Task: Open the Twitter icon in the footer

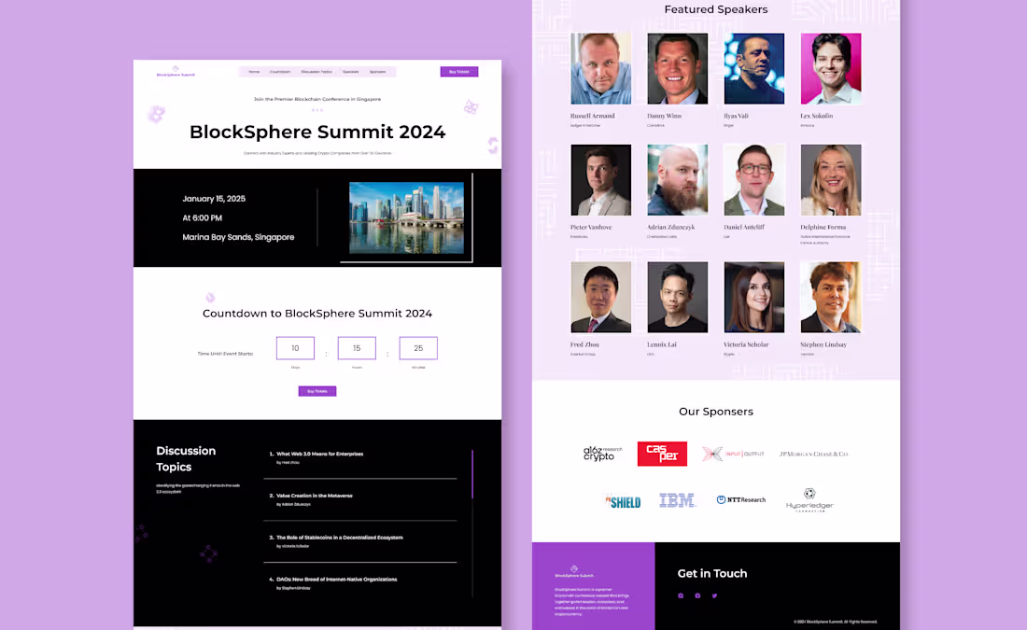Action: [714, 595]
